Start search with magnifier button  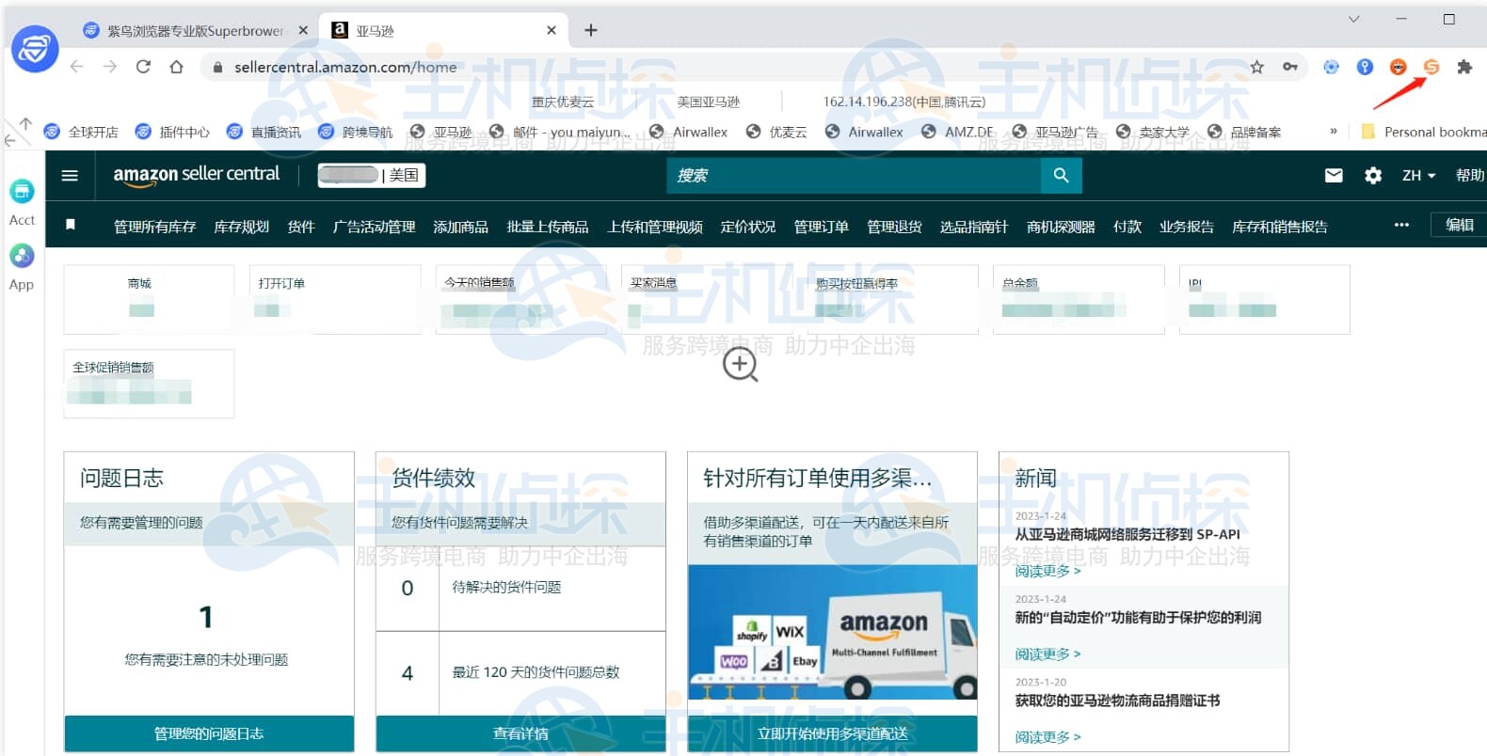click(x=1061, y=175)
